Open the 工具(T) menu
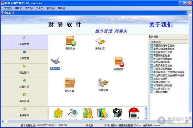This screenshot has height=128, width=193. tap(40, 8)
